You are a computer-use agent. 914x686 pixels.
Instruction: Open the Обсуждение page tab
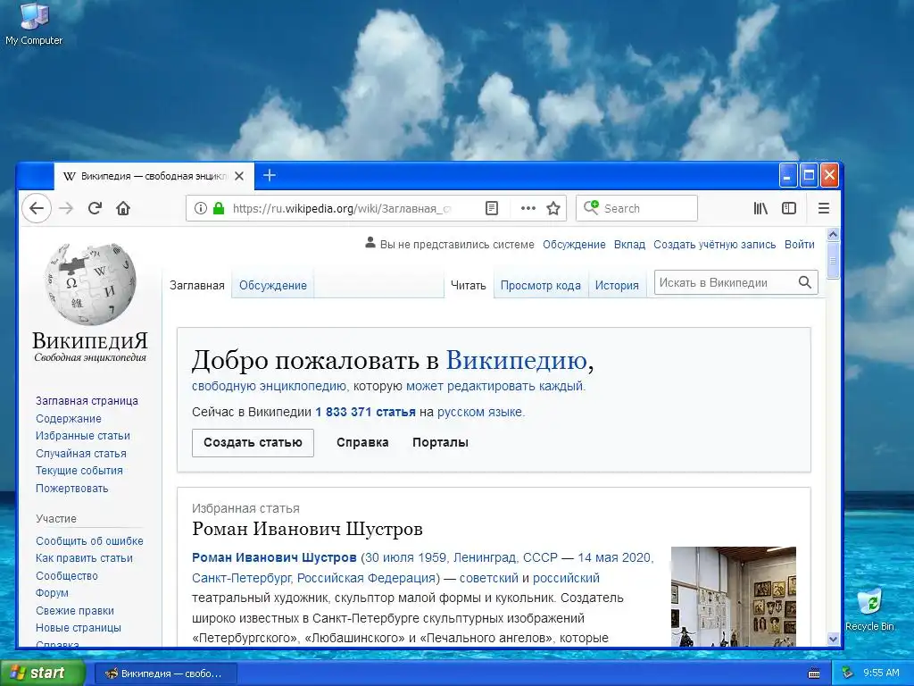(x=273, y=285)
